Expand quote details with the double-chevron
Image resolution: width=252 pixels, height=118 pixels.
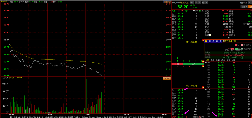pos(229,38)
